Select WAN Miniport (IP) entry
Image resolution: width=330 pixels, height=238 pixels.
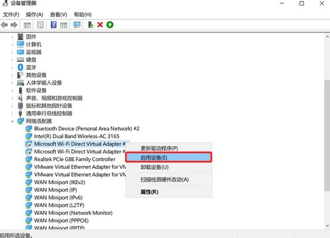(x=55, y=190)
